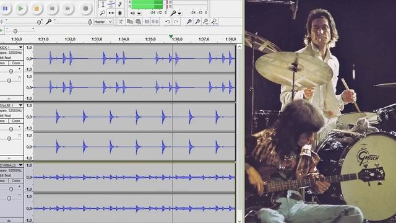
Task: Open the SNARE 1 track dropdown menu
Action: tap(20, 105)
